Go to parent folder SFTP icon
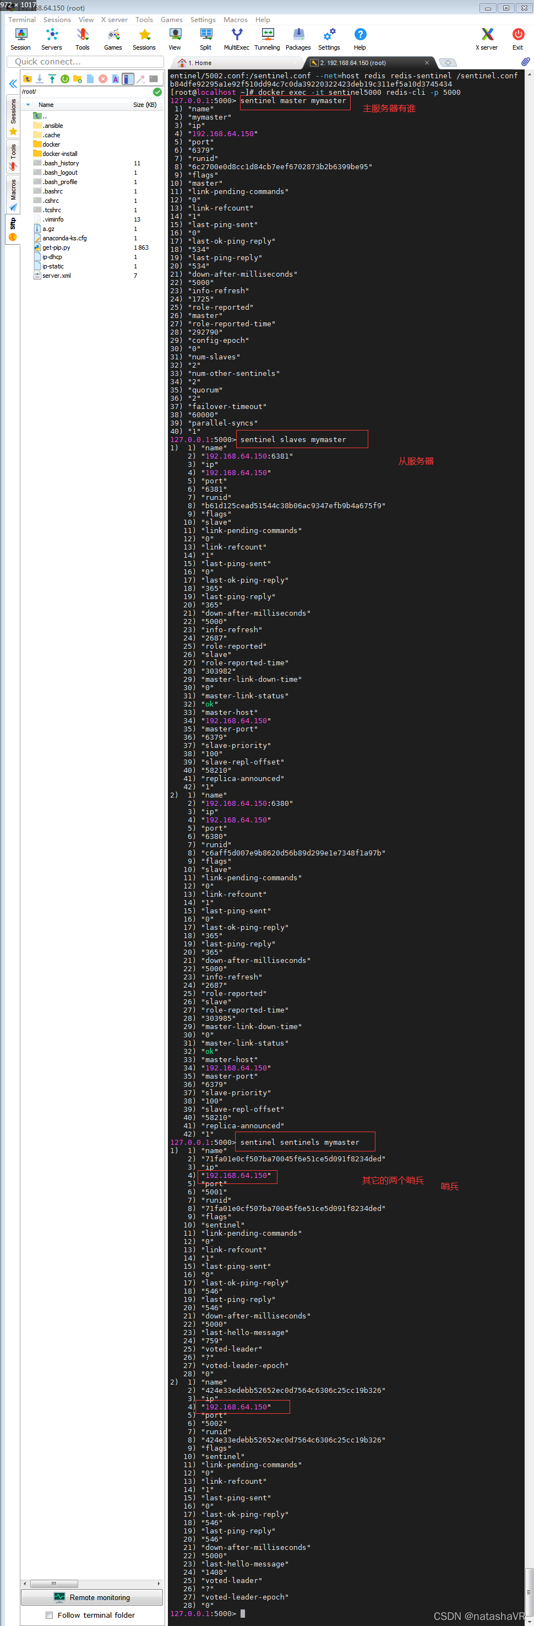 27,79
